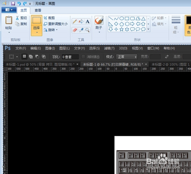191x174 pixels.
Task: Click 裁剪 in the image group
Action: [x=49, y=18]
